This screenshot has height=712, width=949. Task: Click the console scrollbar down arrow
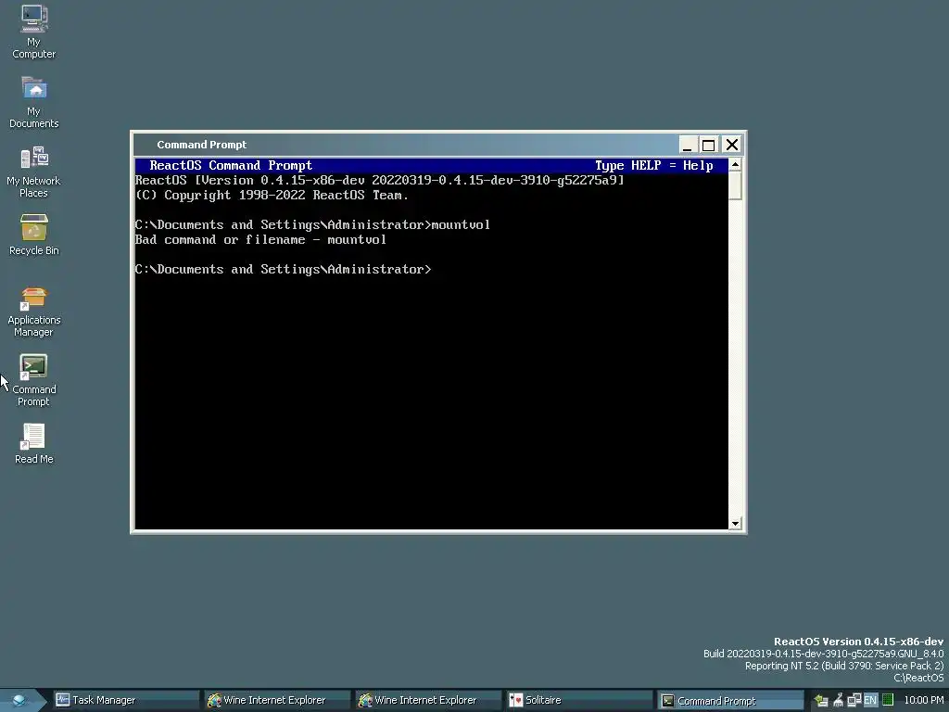735,524
